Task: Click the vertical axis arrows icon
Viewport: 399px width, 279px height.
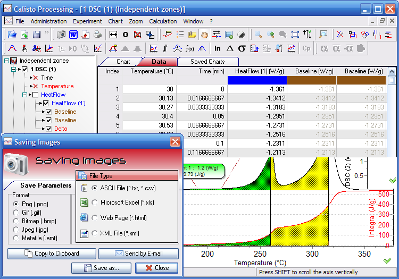Action: pyautogui.click(x=307, y=35)
